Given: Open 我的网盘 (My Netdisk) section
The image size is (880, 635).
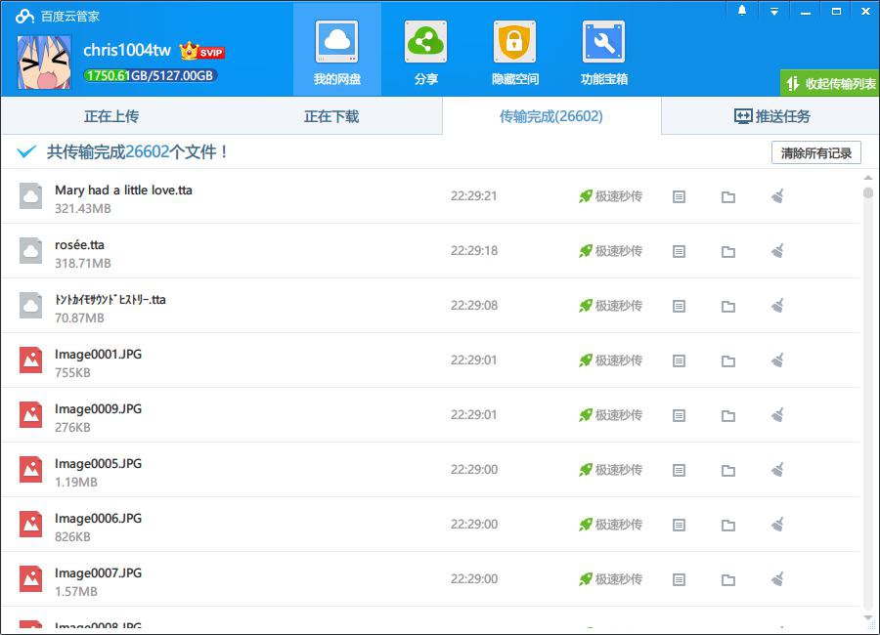Looking at the screenshot, I should pyautogui.click(x=336, y=51).
